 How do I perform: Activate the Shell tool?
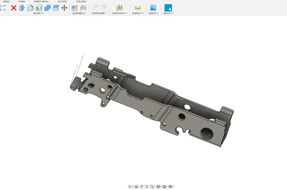coord(39,8)
